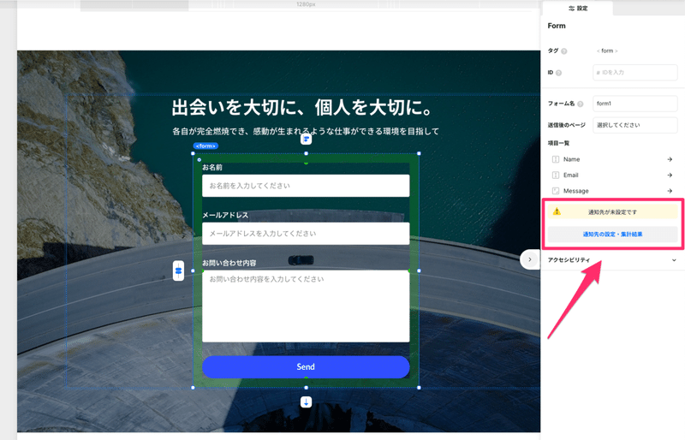Viewport: 685px width, 440px height.
Task: Open the 設定 settings tab
Action: point(577,9)
